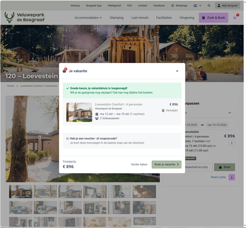Click the accommodation thumbnail in dialog
The width and height of the screenshot is (246, 228).
[x=79, y=112]
